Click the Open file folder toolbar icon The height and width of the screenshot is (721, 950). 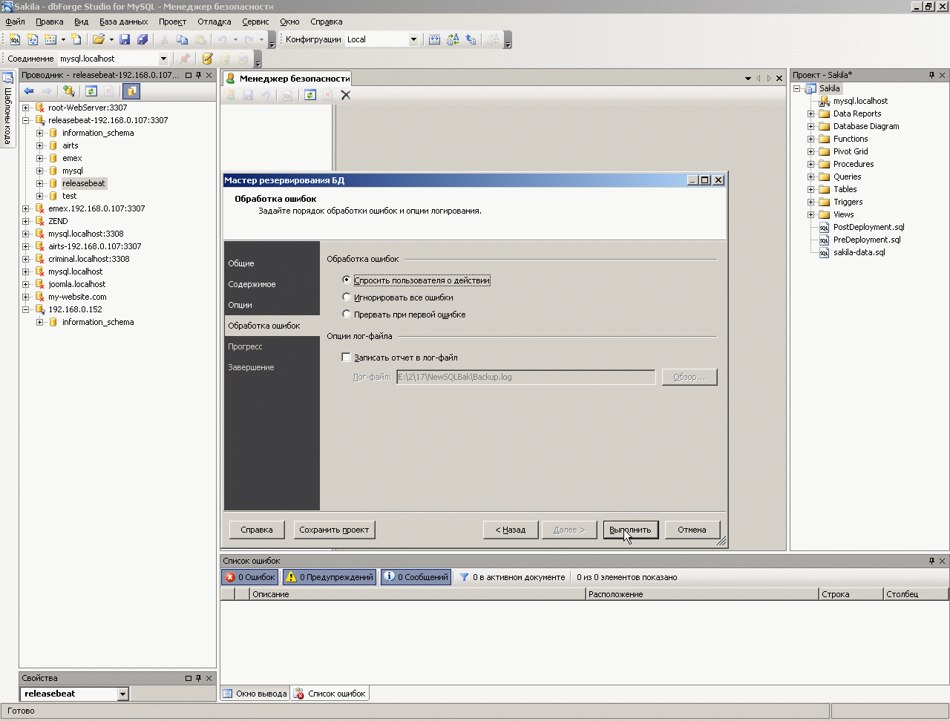98,39
